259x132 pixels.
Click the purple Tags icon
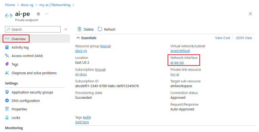[x=7, y=64]
